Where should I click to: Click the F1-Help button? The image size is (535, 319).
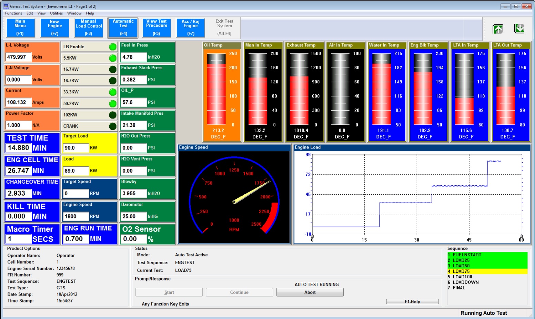412,301
